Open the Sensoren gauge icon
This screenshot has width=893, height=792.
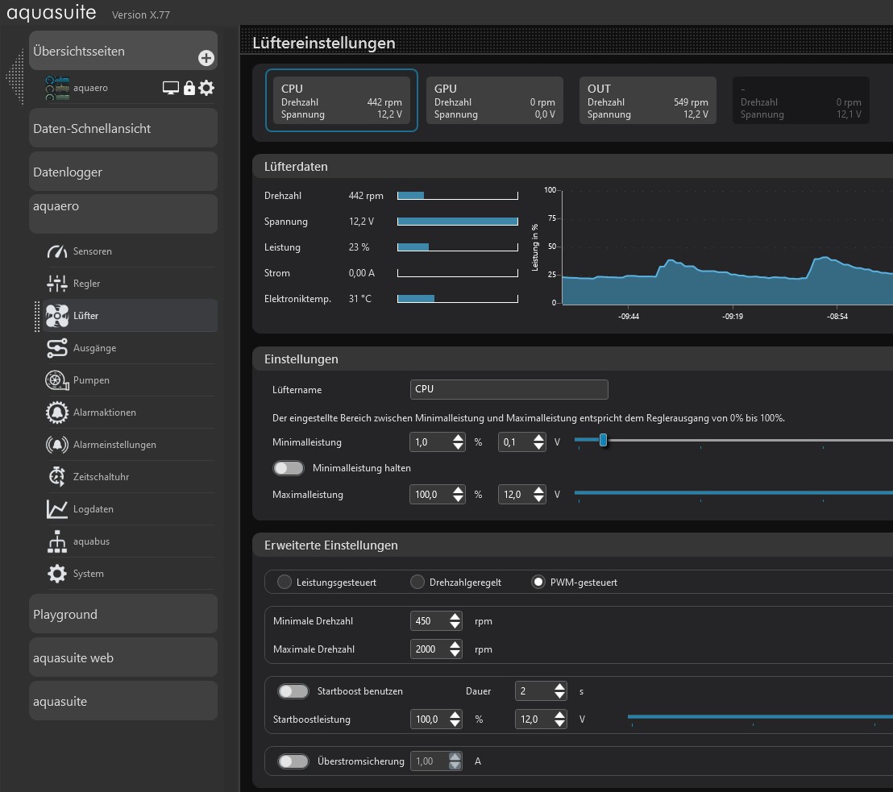tap(57, 251)
